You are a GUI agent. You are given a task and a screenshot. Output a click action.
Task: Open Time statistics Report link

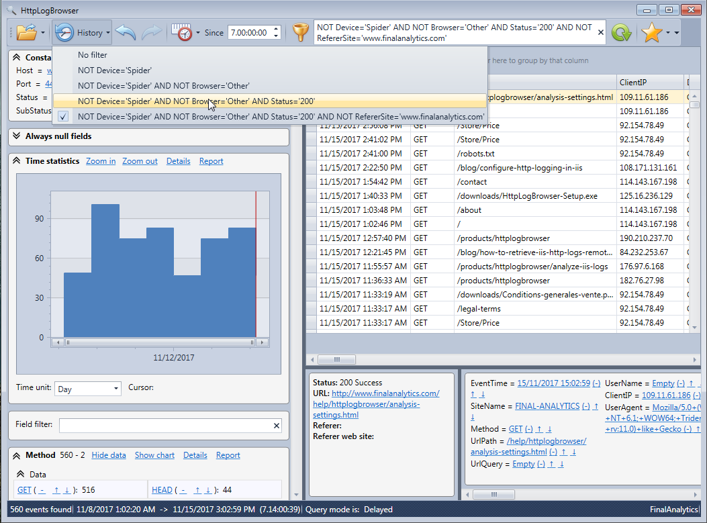[211, 161]
